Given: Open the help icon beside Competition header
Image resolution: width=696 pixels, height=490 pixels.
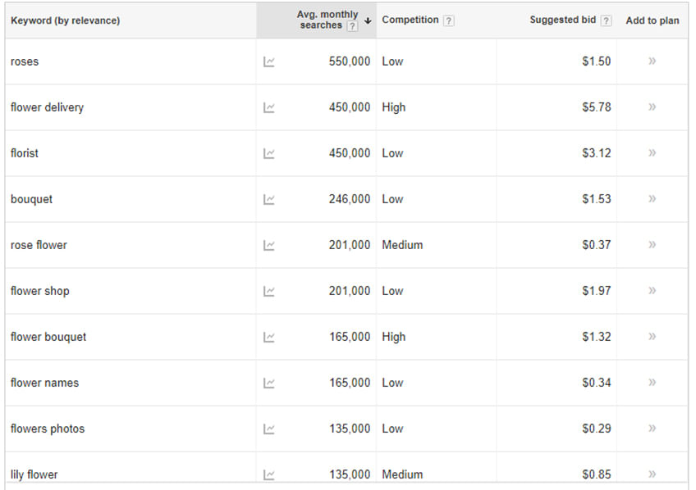Looking at the screenshot, I should pos(448,20).
